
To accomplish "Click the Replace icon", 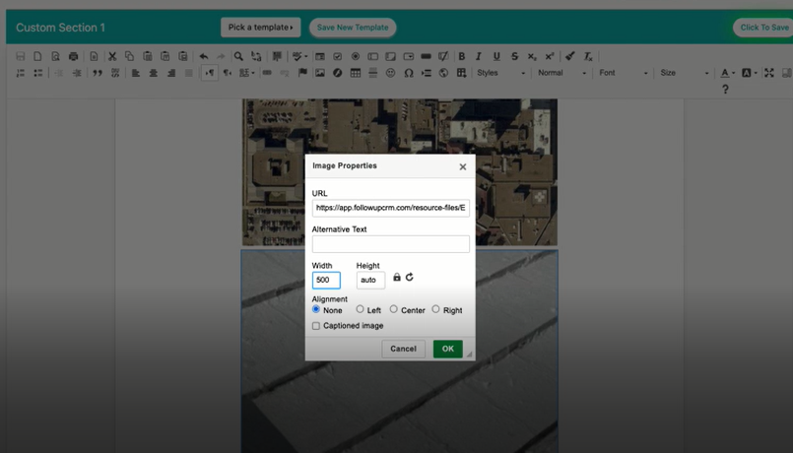I will tap(256, 56).
